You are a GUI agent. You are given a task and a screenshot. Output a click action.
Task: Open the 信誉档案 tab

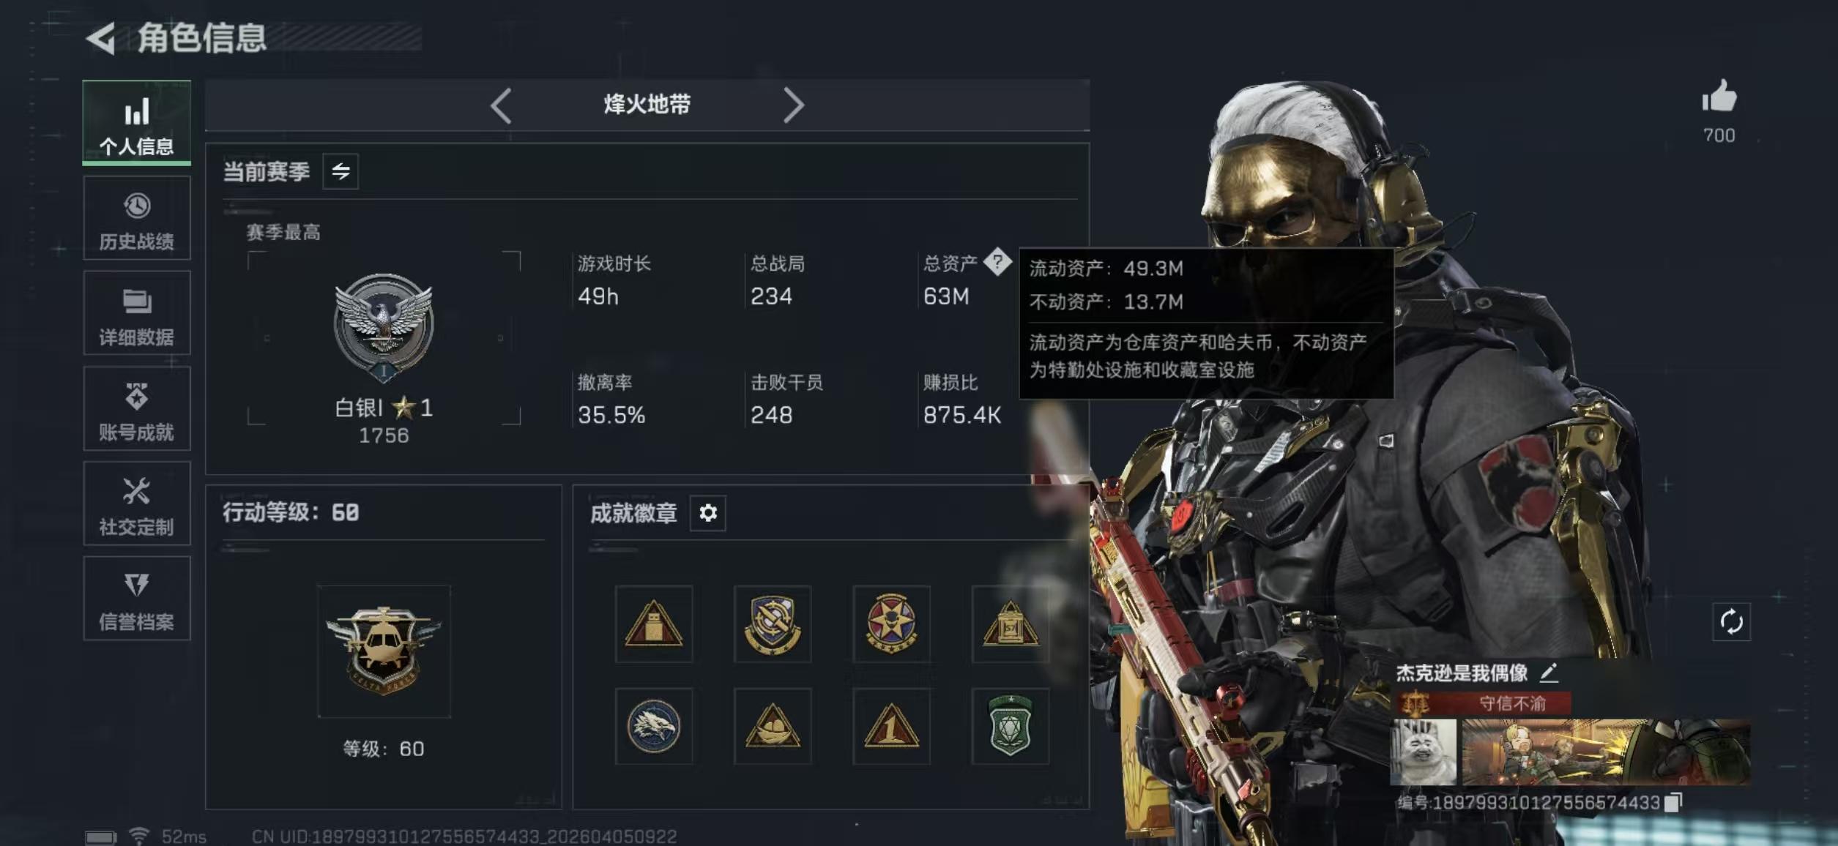click(x=137, y=599)
